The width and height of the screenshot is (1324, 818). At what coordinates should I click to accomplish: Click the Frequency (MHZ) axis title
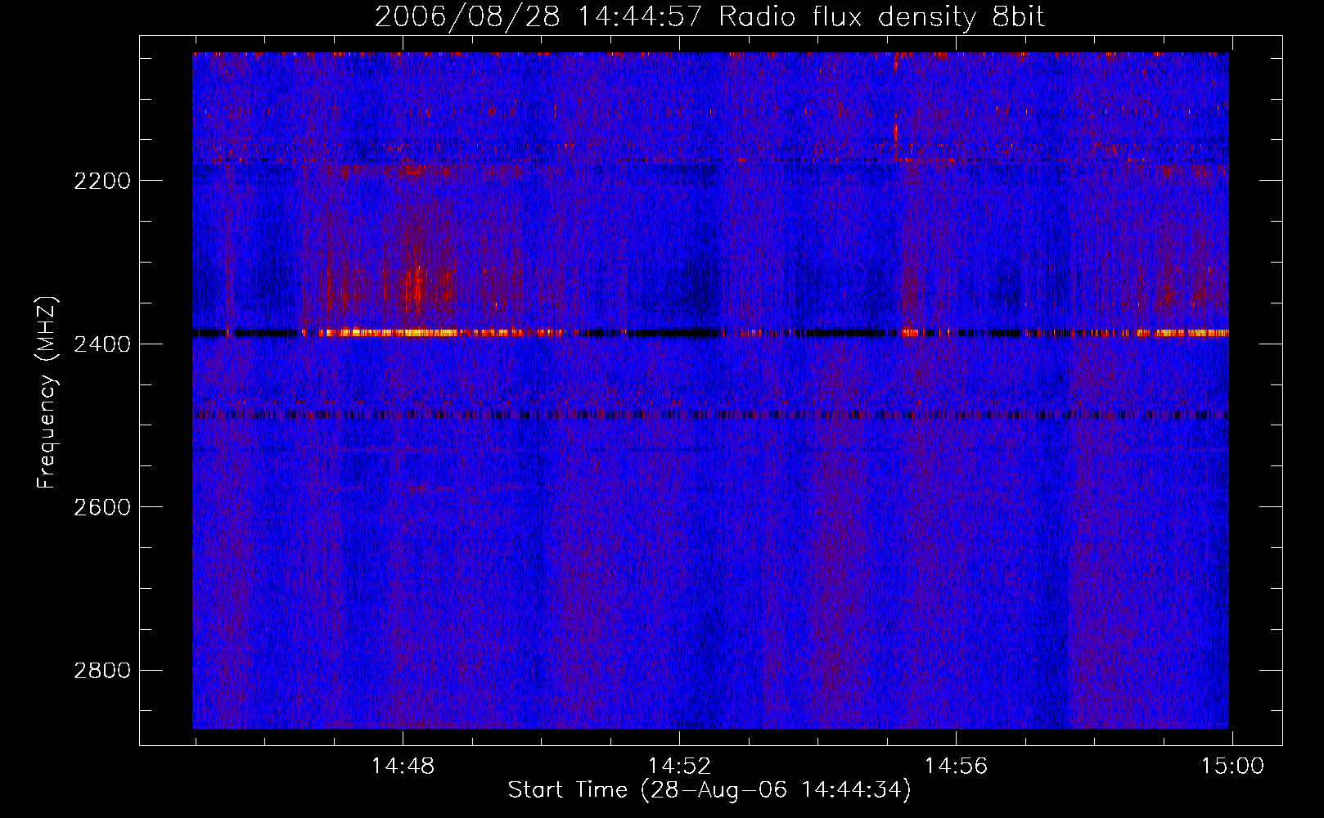point(47,393)
